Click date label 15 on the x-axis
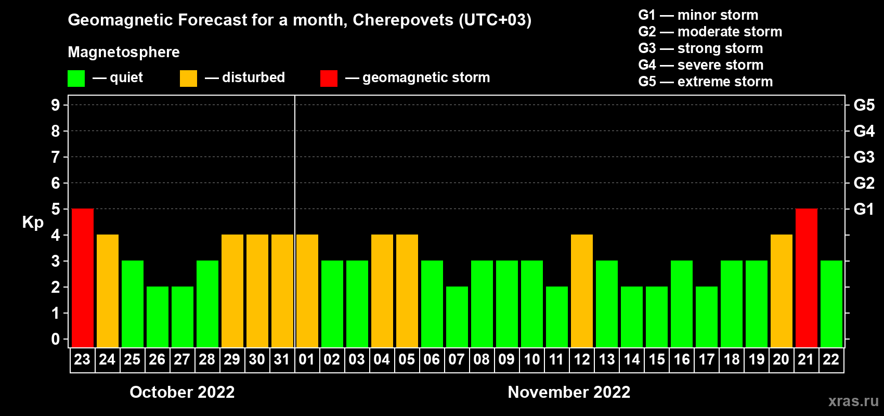The height and width of the screenshot is (416, 884). pos(657,360)
